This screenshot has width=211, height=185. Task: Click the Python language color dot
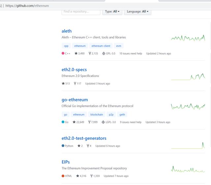tap(63, 146)
